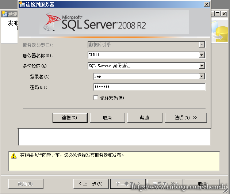Click the empty white publication list area
The height and width of the screenshot is (194, 230).
114,137
